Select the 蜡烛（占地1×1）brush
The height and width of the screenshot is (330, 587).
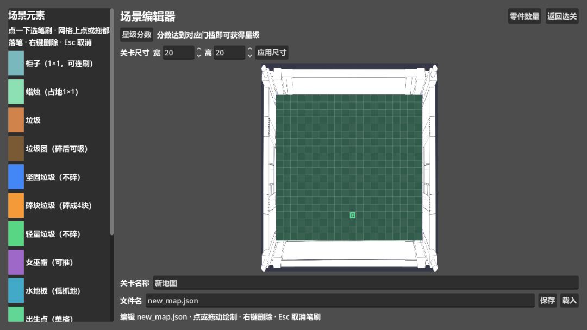click(x=59, y=92)
